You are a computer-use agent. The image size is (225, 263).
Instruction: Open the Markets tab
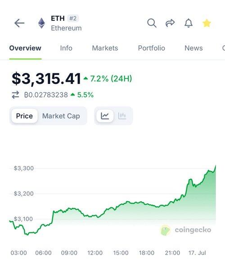coord(105,48)
